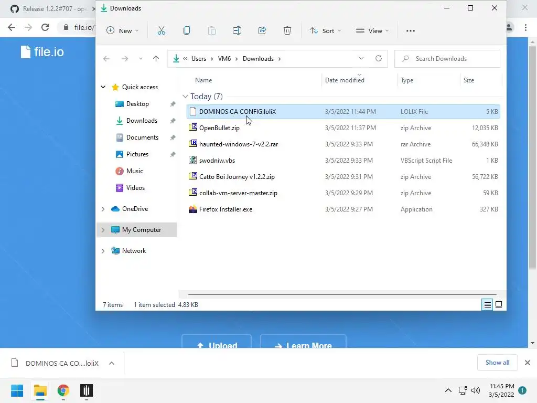Select swodniw.vbs file
Screen dimensions: 537x403
click(x=343, y=161)
